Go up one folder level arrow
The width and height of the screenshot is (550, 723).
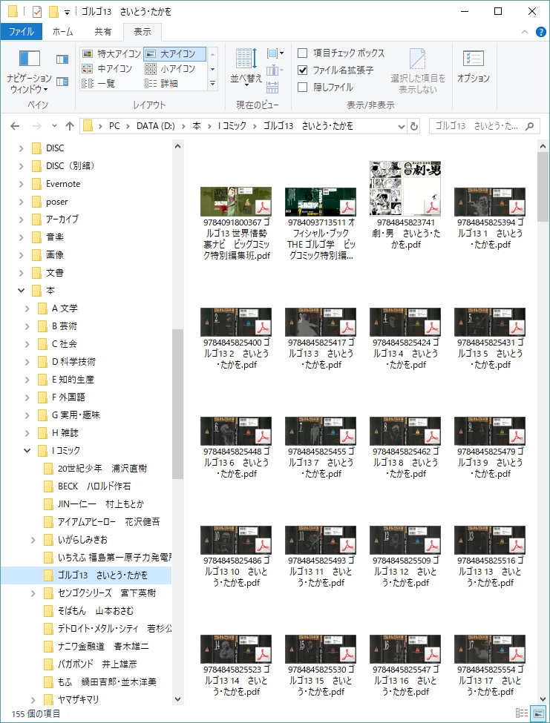point(70,126)
